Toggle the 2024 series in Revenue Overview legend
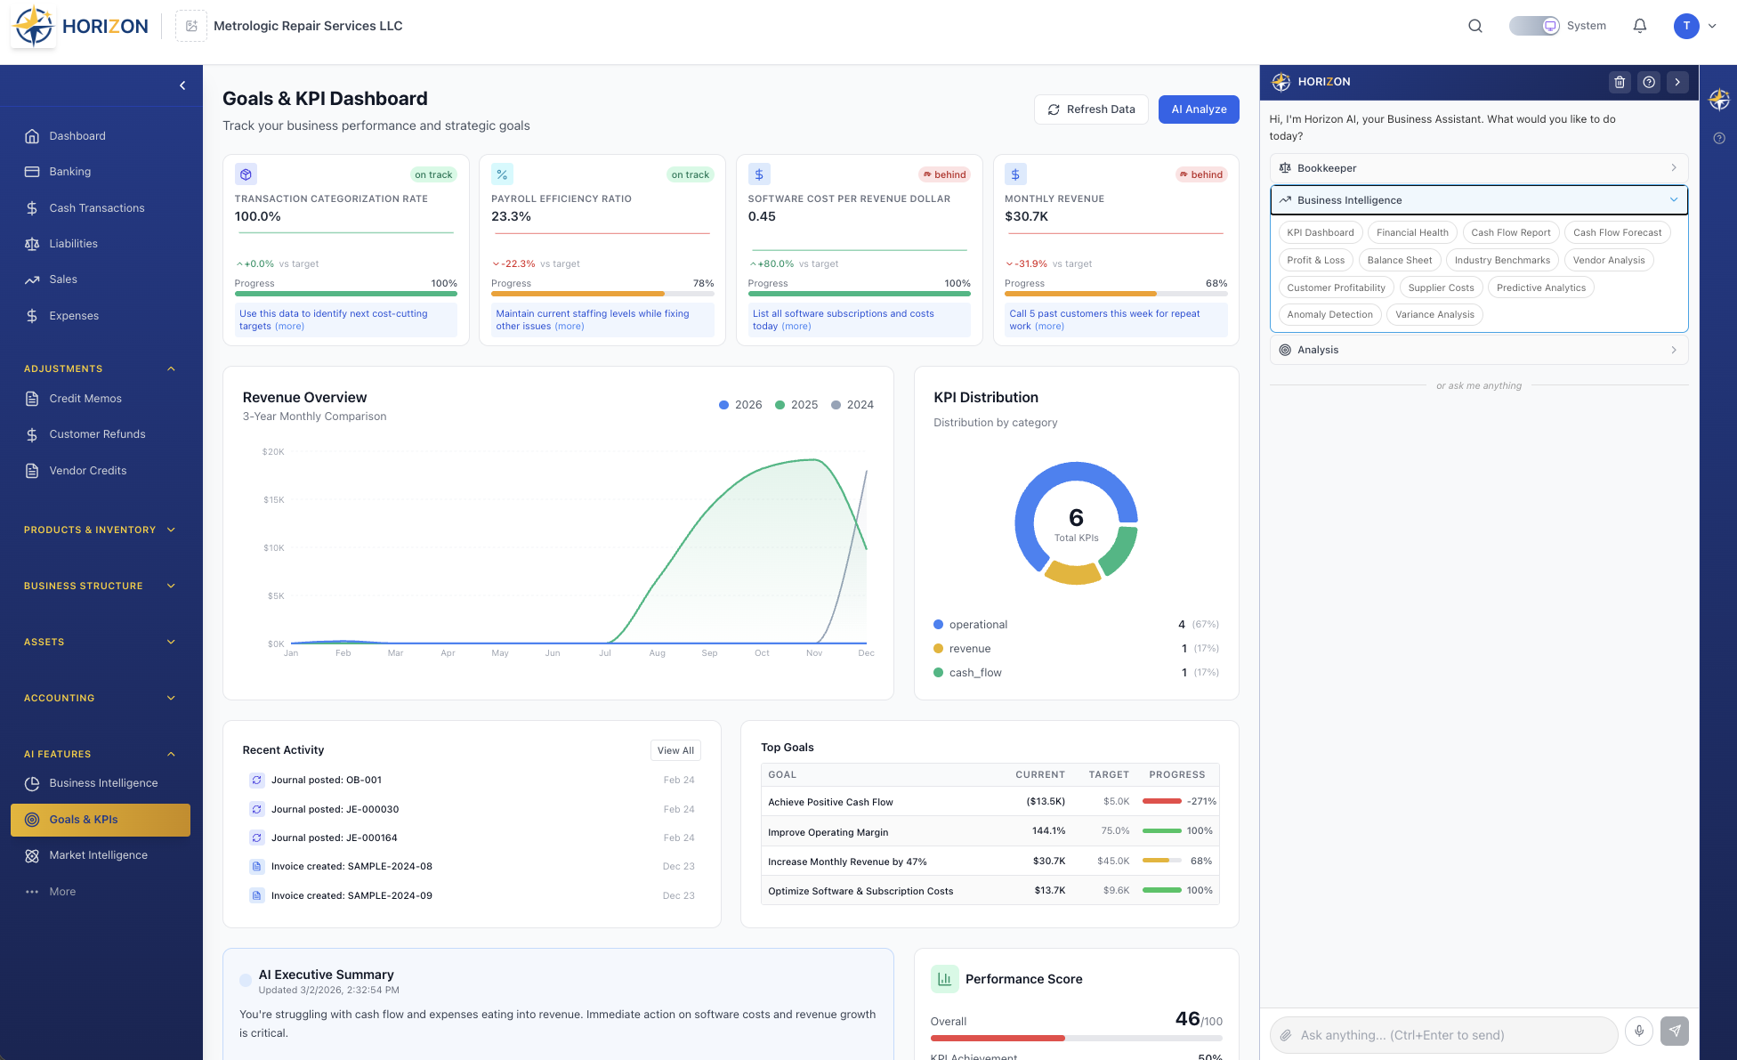The image size is (1737, 1060). (x=852, y=404)
